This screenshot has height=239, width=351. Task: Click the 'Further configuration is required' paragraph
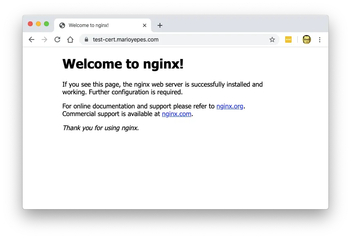[162, 88]
